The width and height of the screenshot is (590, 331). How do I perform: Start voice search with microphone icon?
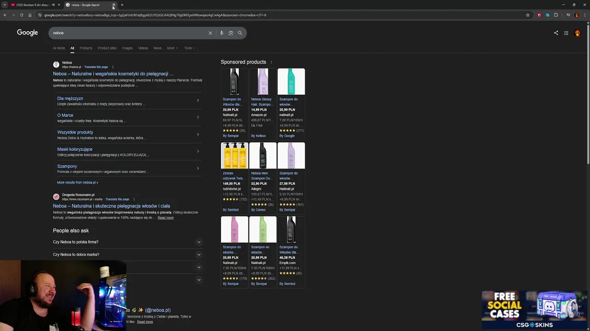[222, 33]
